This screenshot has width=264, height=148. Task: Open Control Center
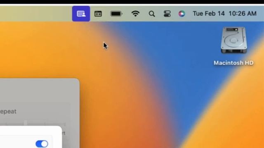[167, 14]
